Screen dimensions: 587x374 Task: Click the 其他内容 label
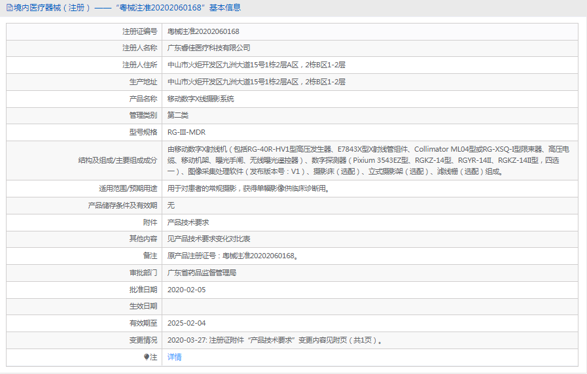pyautogui.click(x=143, y=239)
